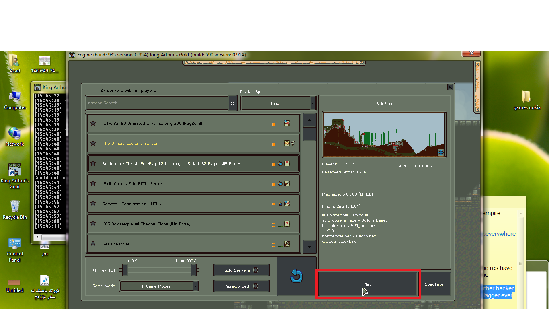Click the padlock icon on Official Luck3rs Server
This screenshot has height=309, width=549.
293,143
